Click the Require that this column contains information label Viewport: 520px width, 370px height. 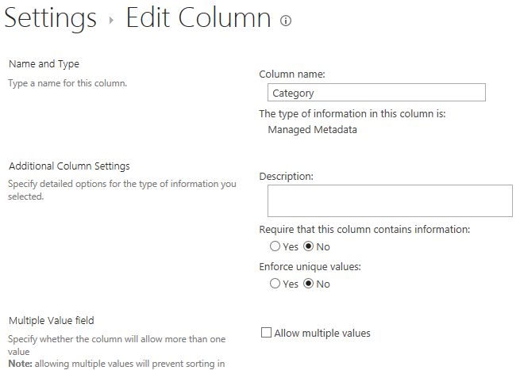(x=364, y=229)
